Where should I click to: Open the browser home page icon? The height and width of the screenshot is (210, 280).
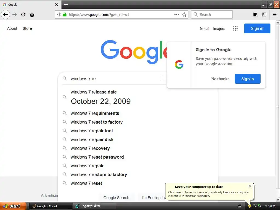coord(32,14)
